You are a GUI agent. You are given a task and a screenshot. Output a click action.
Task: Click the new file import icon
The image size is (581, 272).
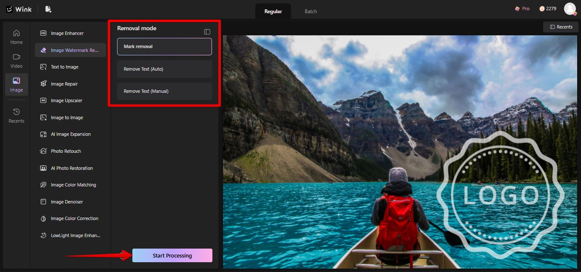pyautogui.click(x=48, y=9)
